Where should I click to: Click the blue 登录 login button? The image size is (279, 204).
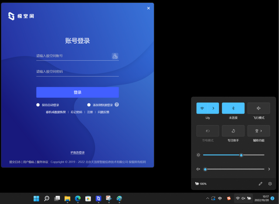pos(78,92)
